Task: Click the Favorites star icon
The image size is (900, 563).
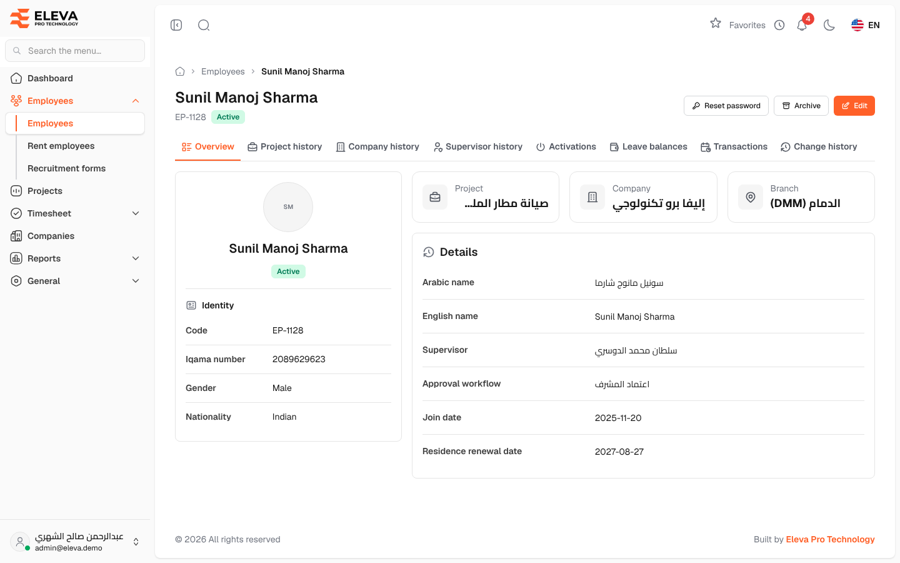Action: pyautogui.click(x=716, y=23)
